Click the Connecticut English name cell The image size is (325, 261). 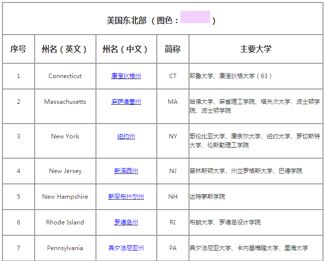[x=65, y=76]
